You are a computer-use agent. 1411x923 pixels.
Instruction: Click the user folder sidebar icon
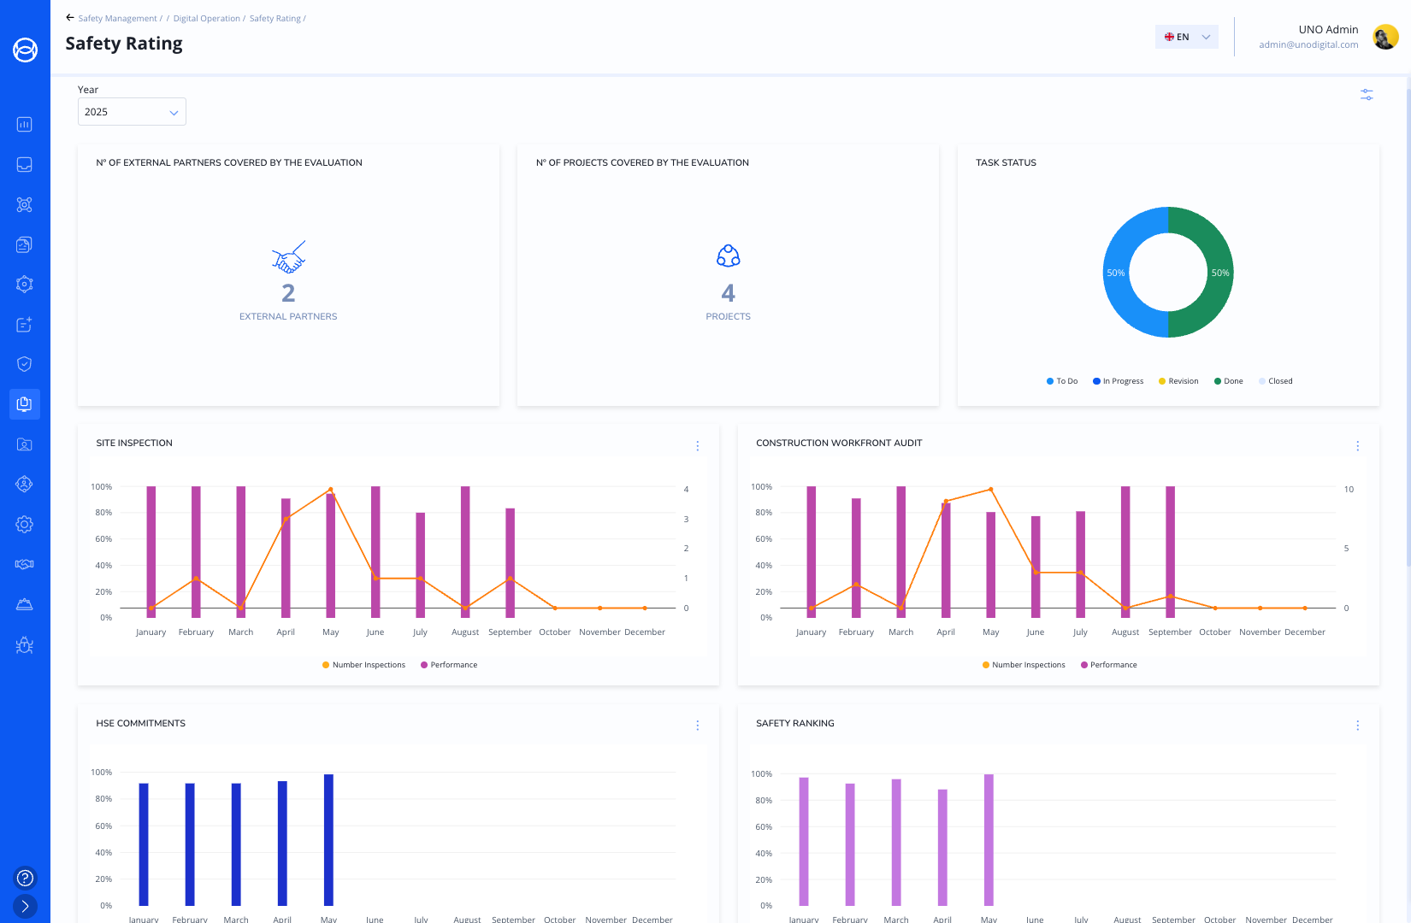pos(25,444)
